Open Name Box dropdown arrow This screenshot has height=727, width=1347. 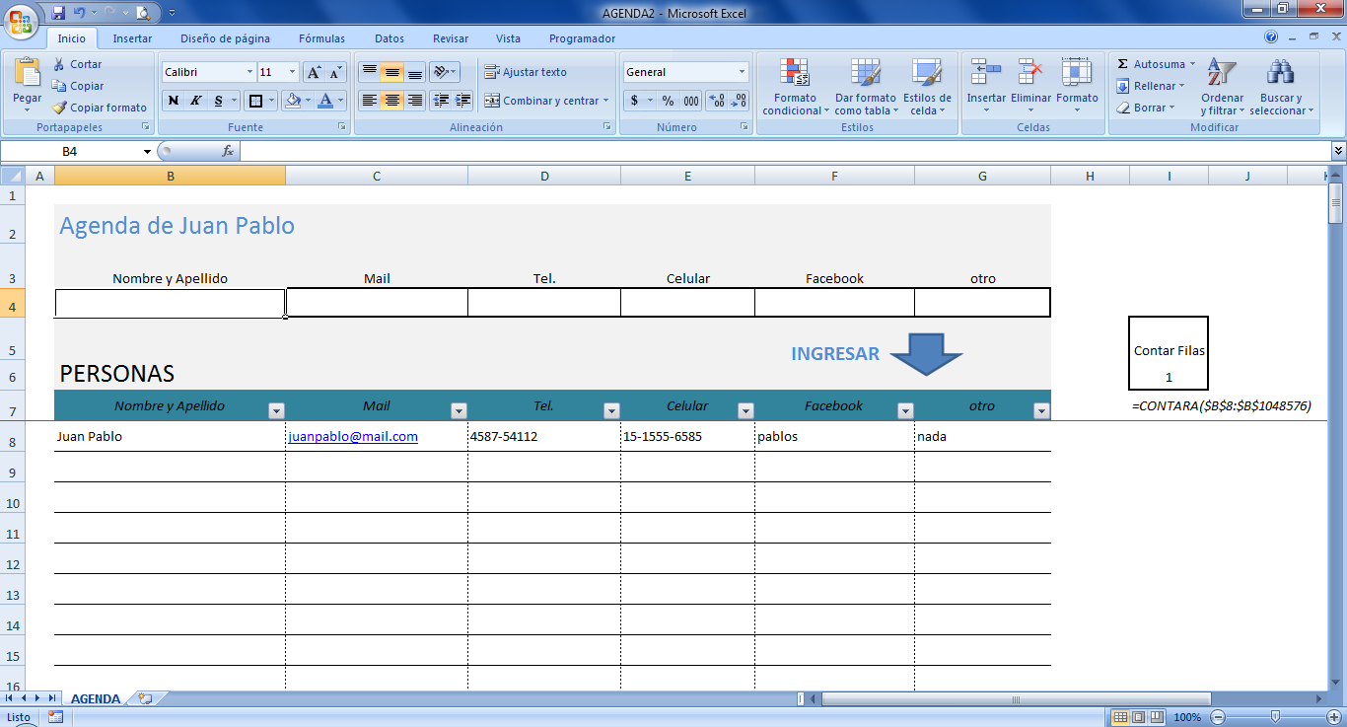[x=147, y=151]
